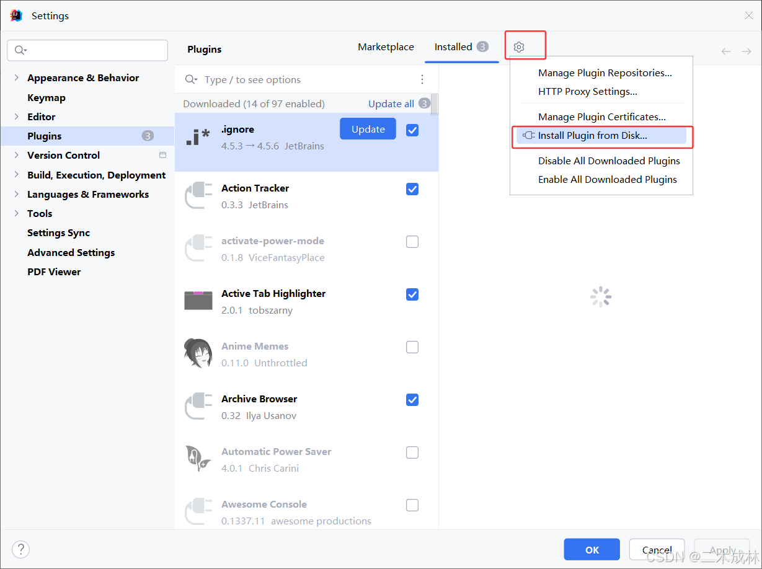Open PDF Viewer settings page
The width and height of the screenshot is (762, 569).
[x=54, y=271]
